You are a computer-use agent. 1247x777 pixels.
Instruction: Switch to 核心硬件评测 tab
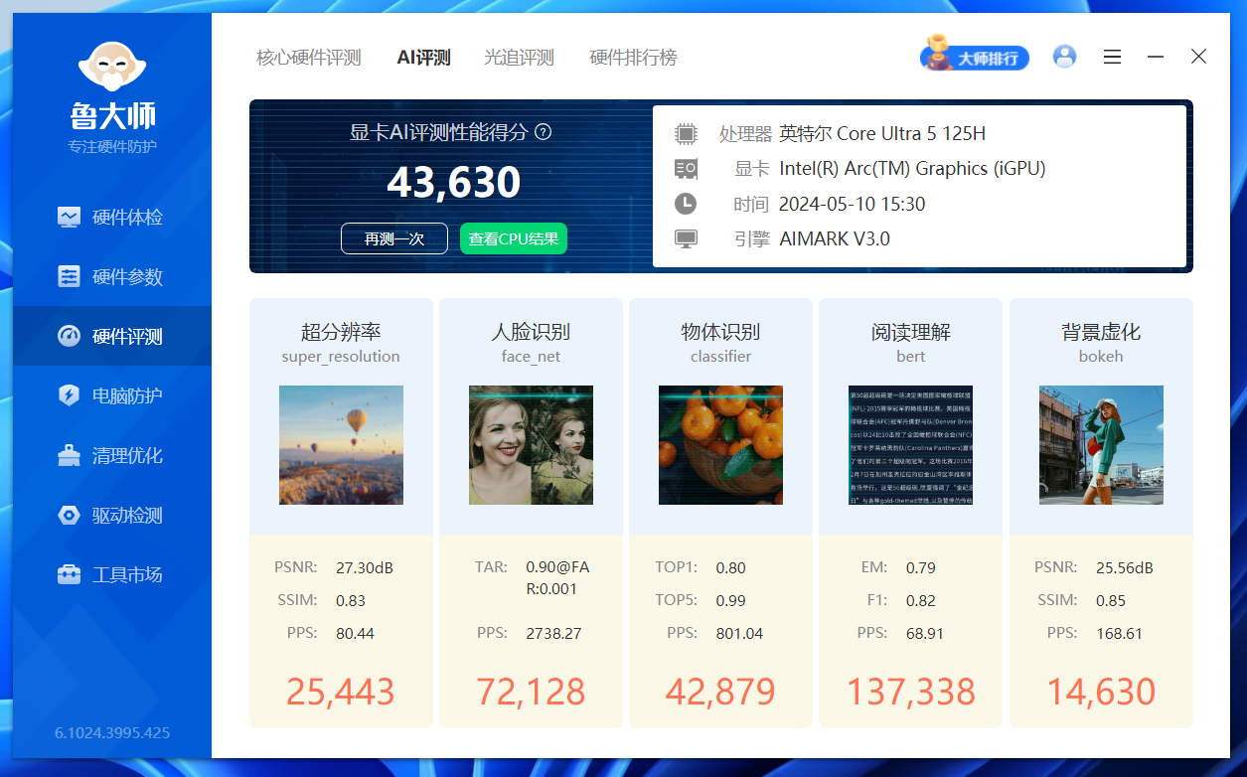pyautogui.click(x=309, y=58)
